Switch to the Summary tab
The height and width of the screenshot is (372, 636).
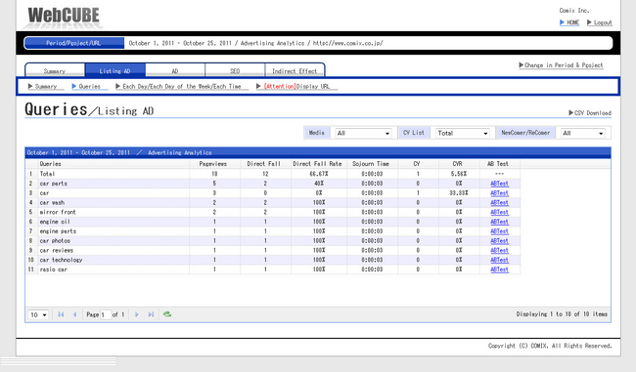tap(55, 70)
